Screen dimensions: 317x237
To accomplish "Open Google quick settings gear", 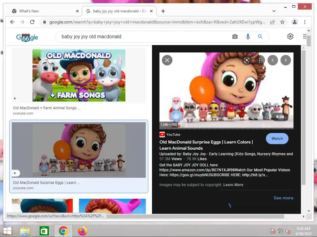I will click(290, 36).
